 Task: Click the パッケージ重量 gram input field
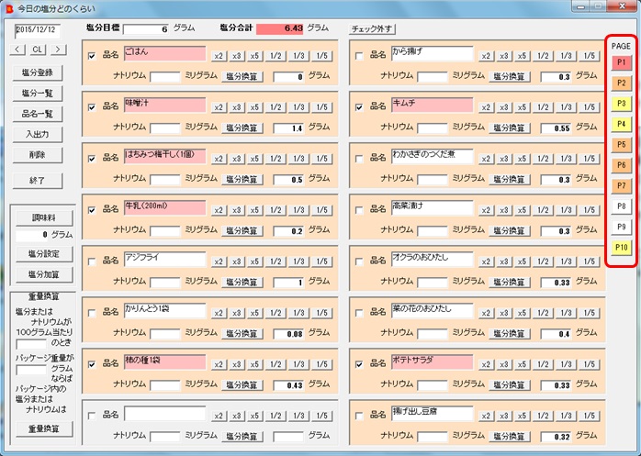pos(31,370)
